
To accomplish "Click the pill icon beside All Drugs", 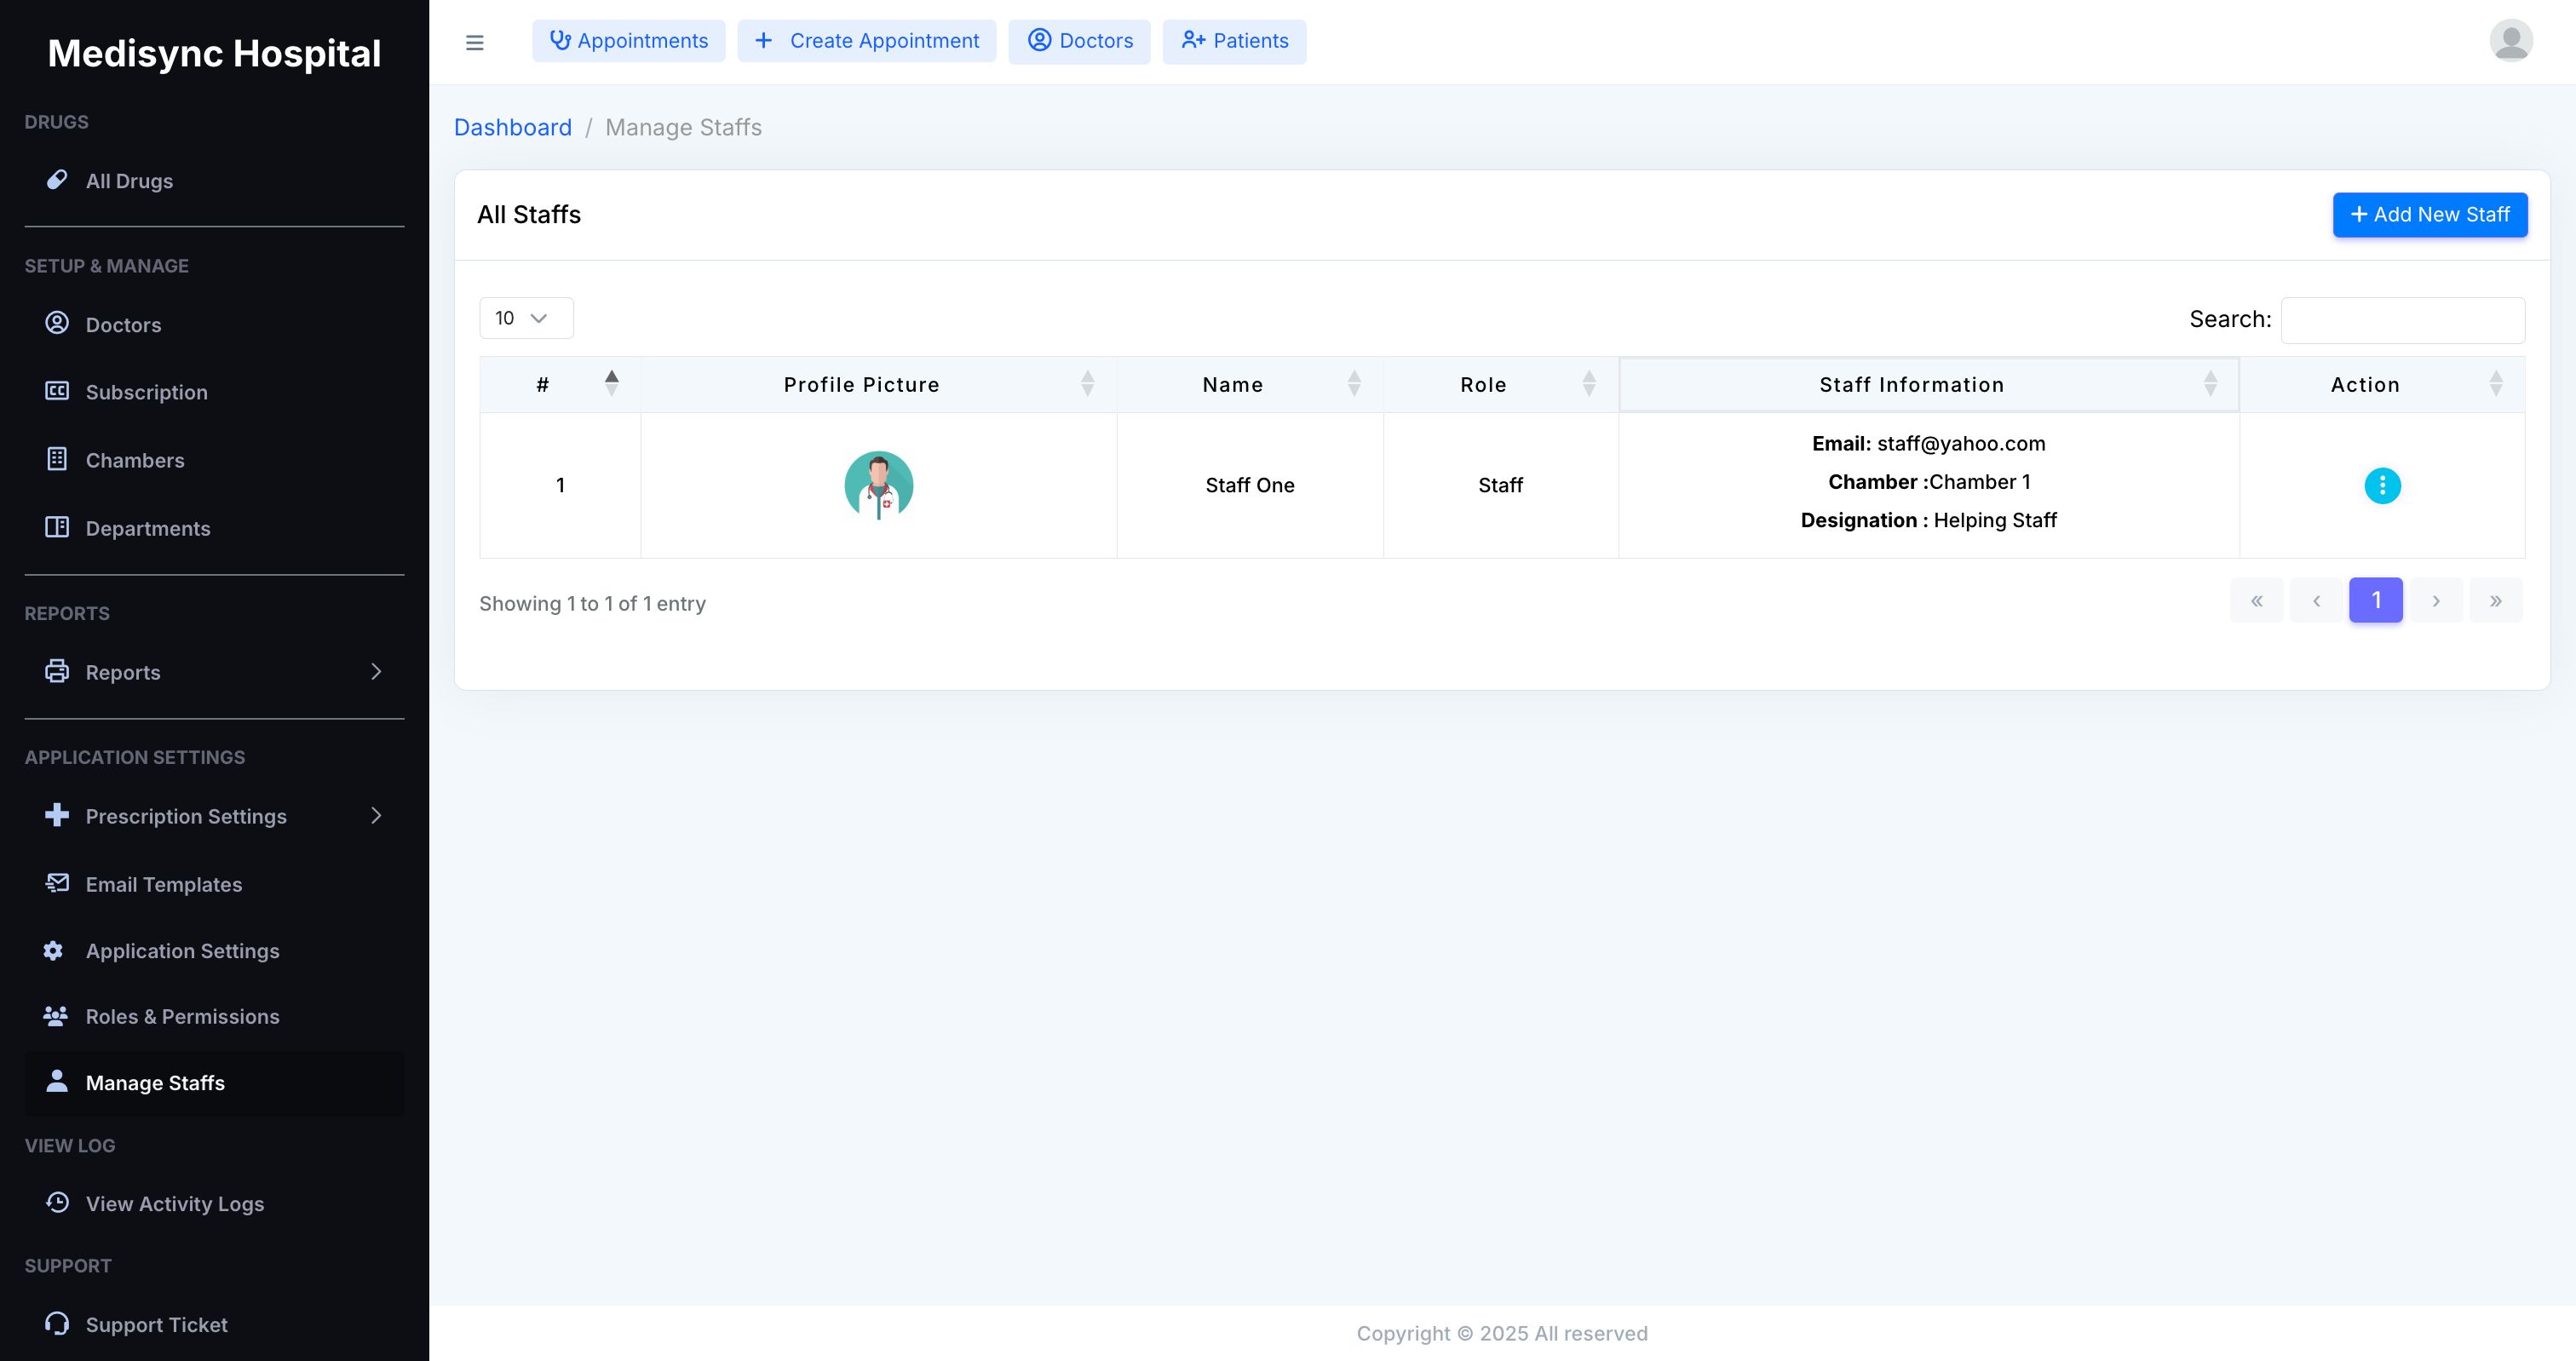I will [x=57, y=180].
